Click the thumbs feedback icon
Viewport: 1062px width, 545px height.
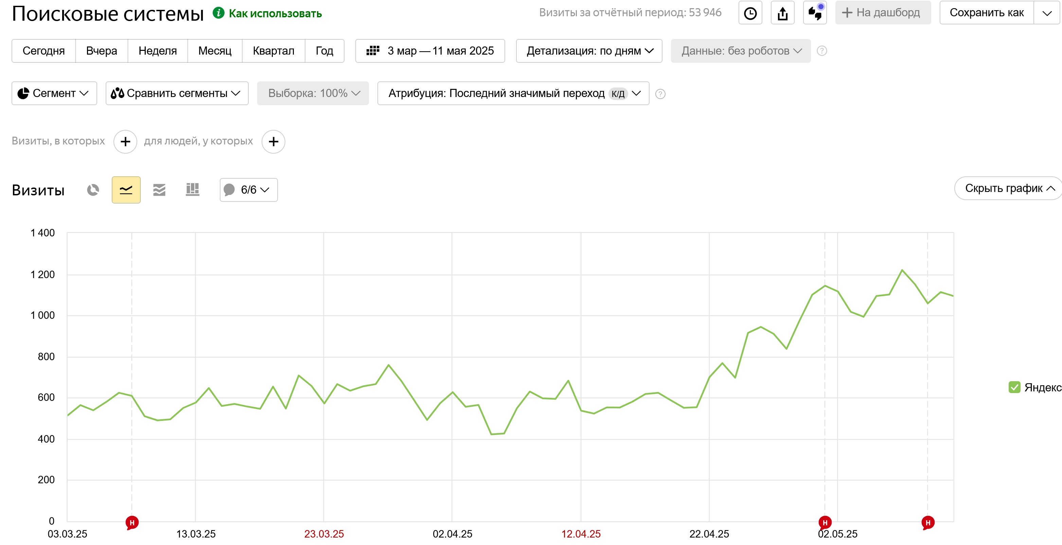[815, 13]
